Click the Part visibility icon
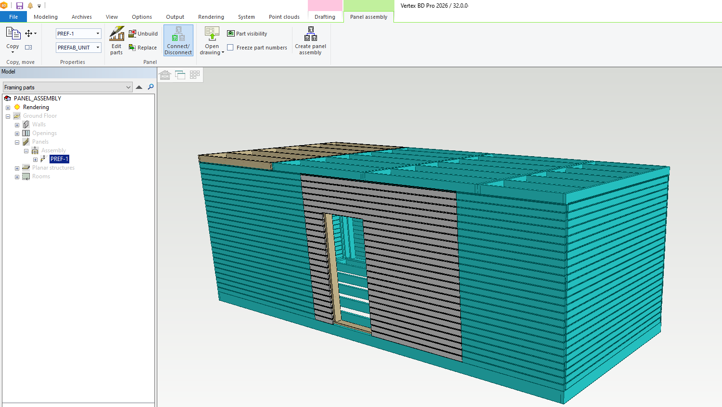The image size is (722, 407). tap(231, 34)
